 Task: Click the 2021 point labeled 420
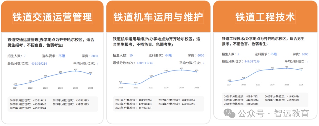pyautogui.click(x=15, y=85)
